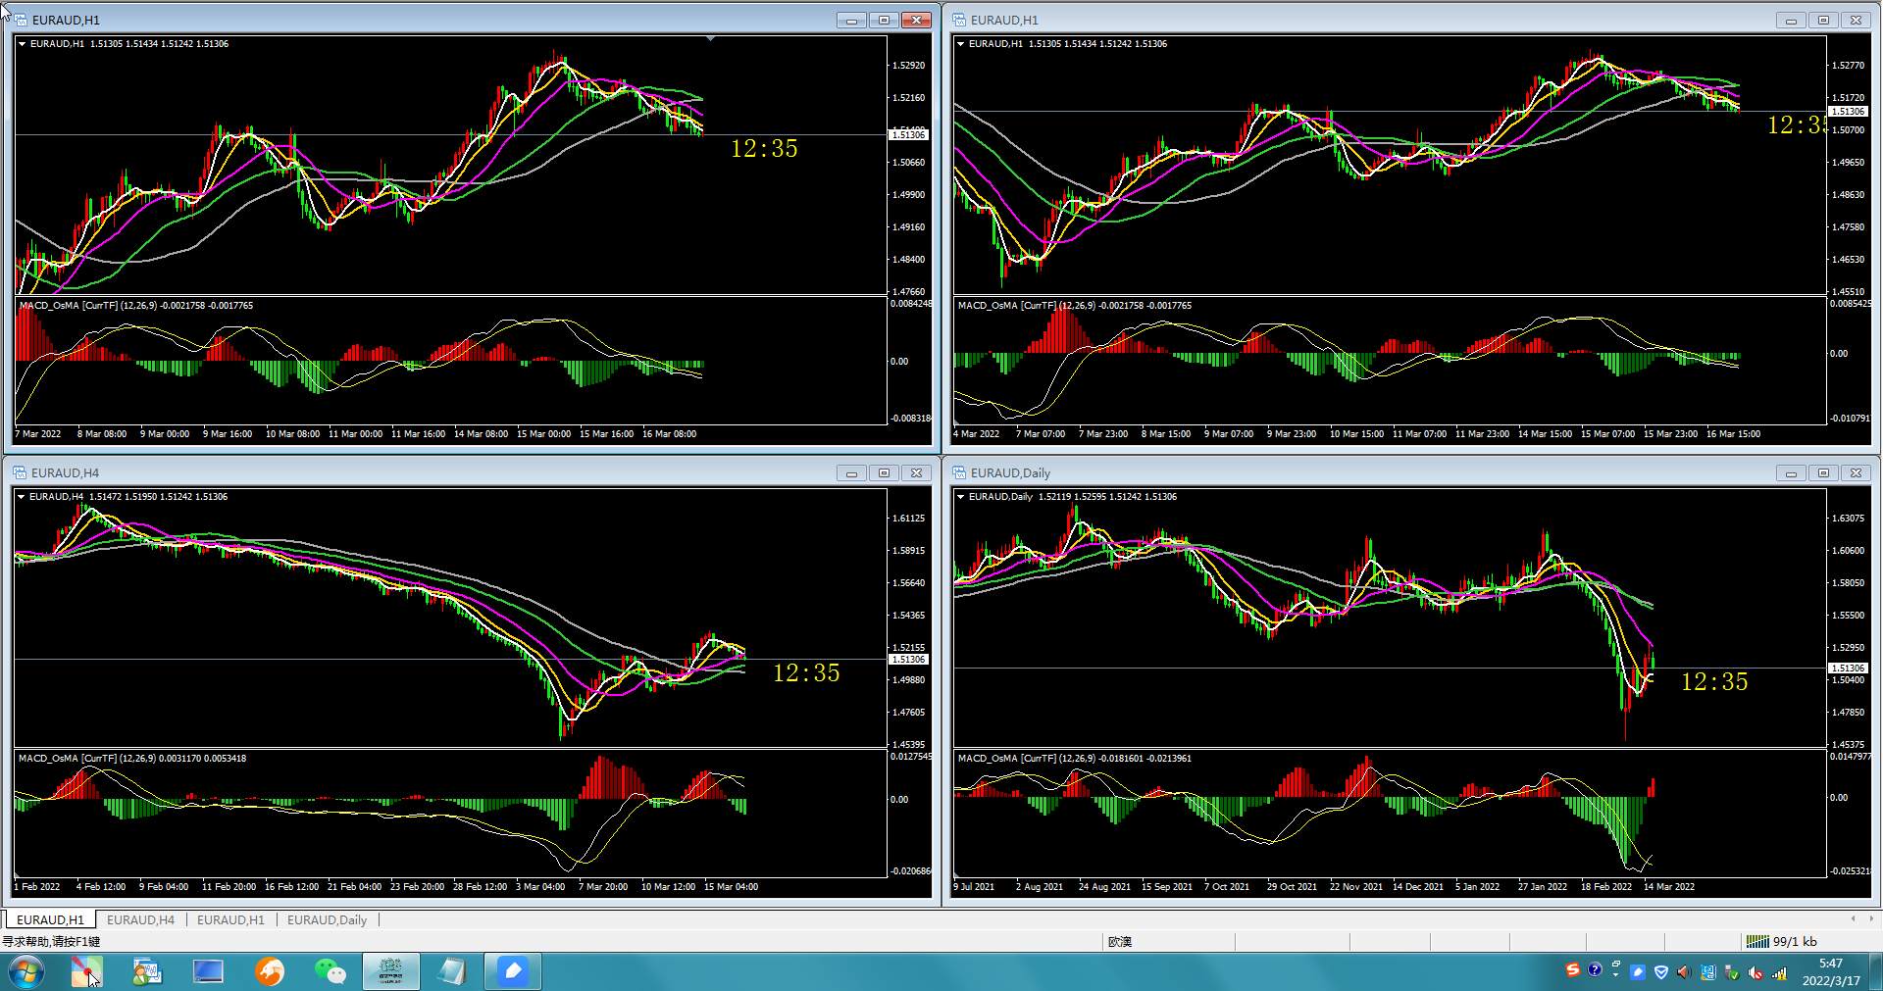This screenshot has width=1883, height=991.
Task: Click the tab bar left scroll arrow
Action: click(x=1853, y=918)
